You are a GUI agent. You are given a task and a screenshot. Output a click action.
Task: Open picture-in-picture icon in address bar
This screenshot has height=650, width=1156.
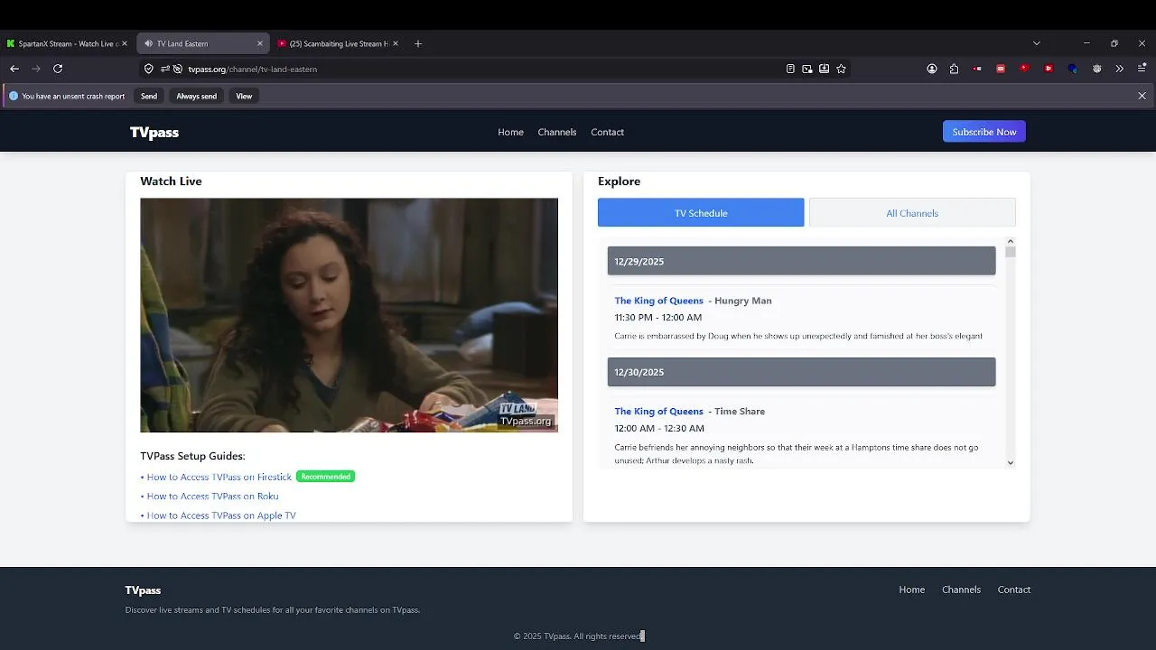click(x=807, y=69)
